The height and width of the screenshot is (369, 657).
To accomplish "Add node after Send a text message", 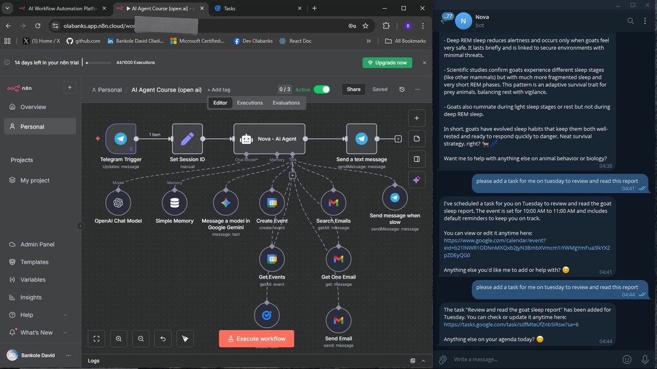I will click(x=398, y=139).
